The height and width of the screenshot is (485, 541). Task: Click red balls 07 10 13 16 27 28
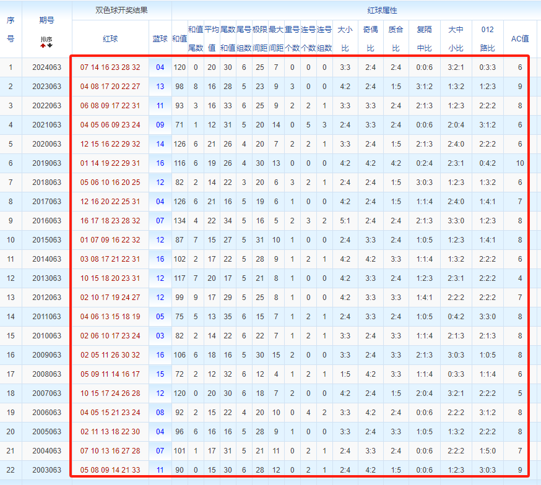110,451
